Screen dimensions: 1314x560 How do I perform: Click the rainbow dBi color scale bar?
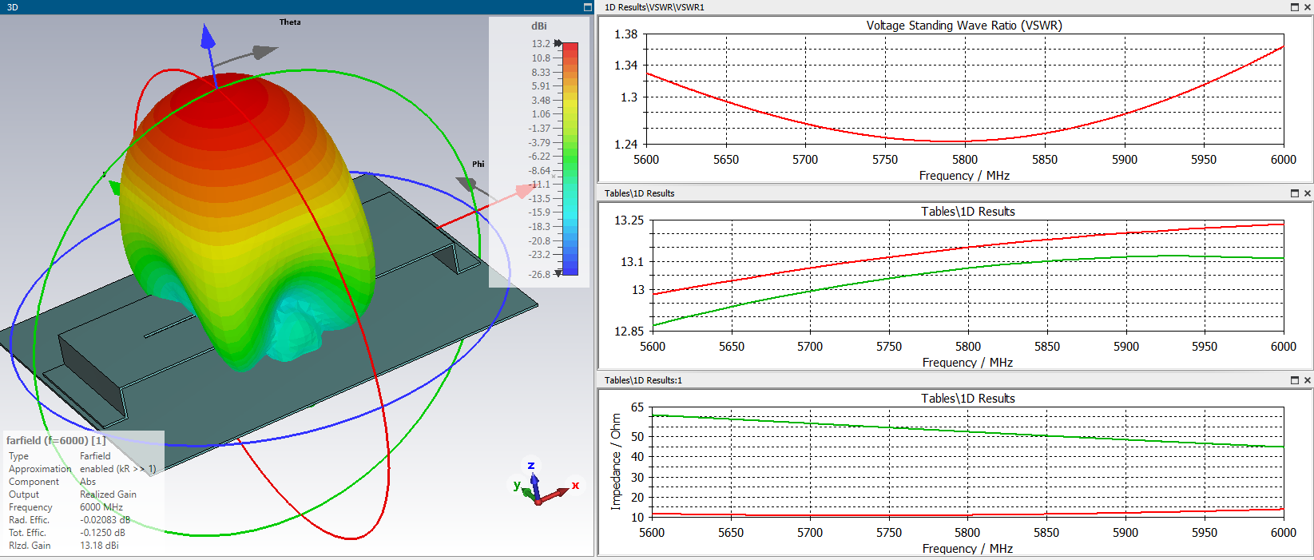point(570,158)
